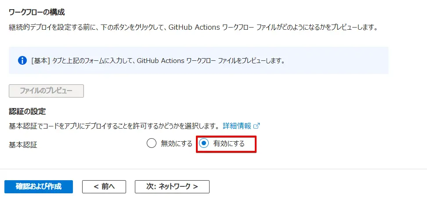Click the 認証の設定 heading
This screenshot has height=199, width=427.
coord(27,112)
